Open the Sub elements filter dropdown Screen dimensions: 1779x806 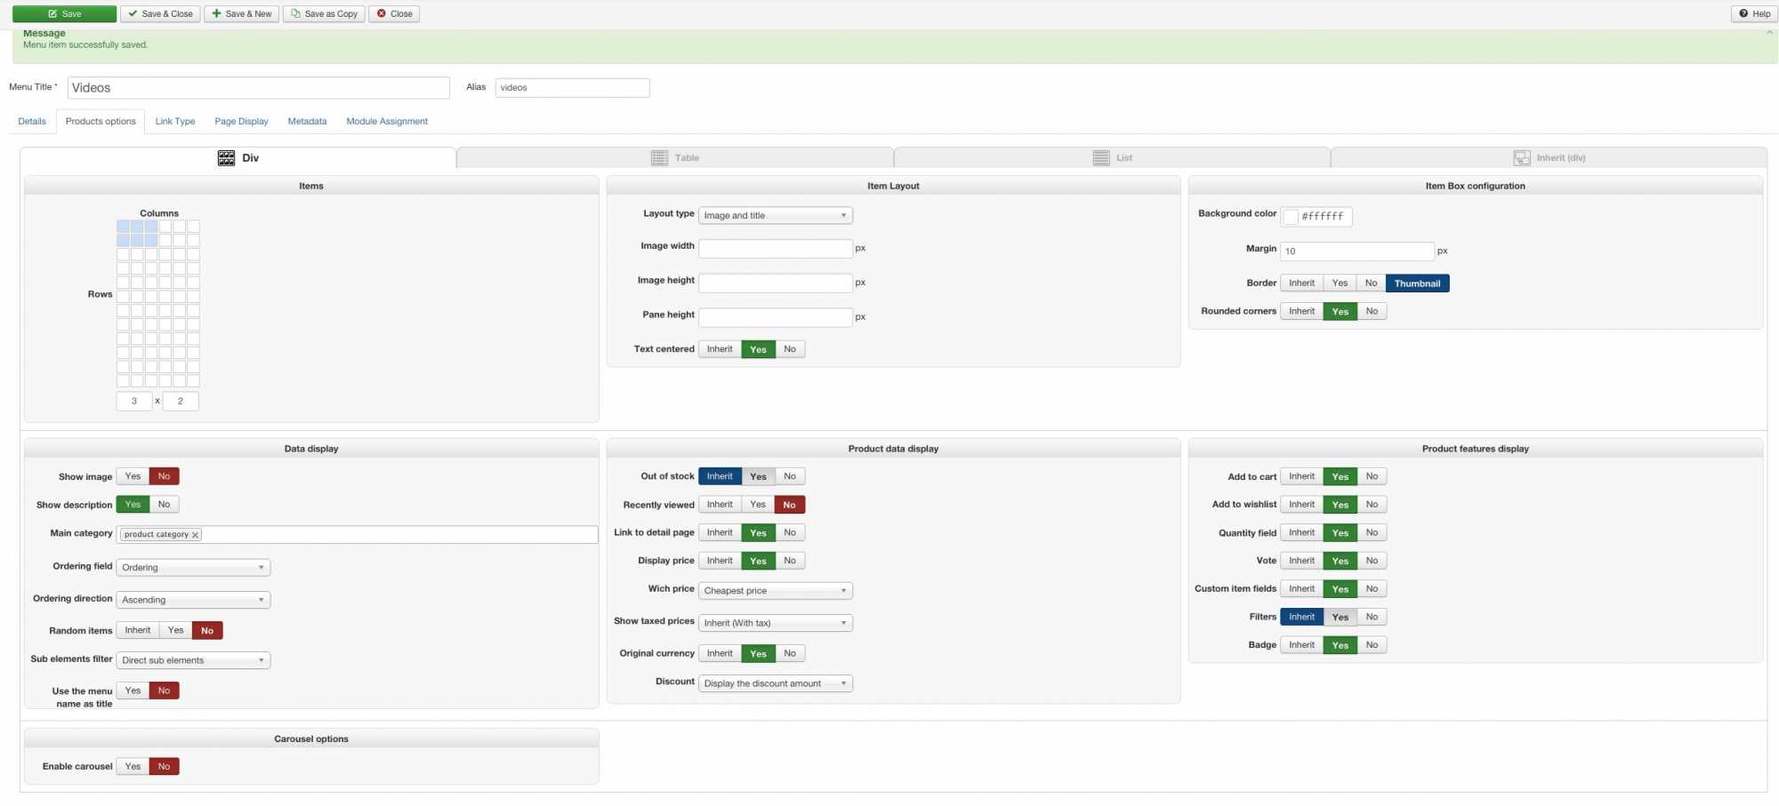pyautogui.click(x=193, y=661)
